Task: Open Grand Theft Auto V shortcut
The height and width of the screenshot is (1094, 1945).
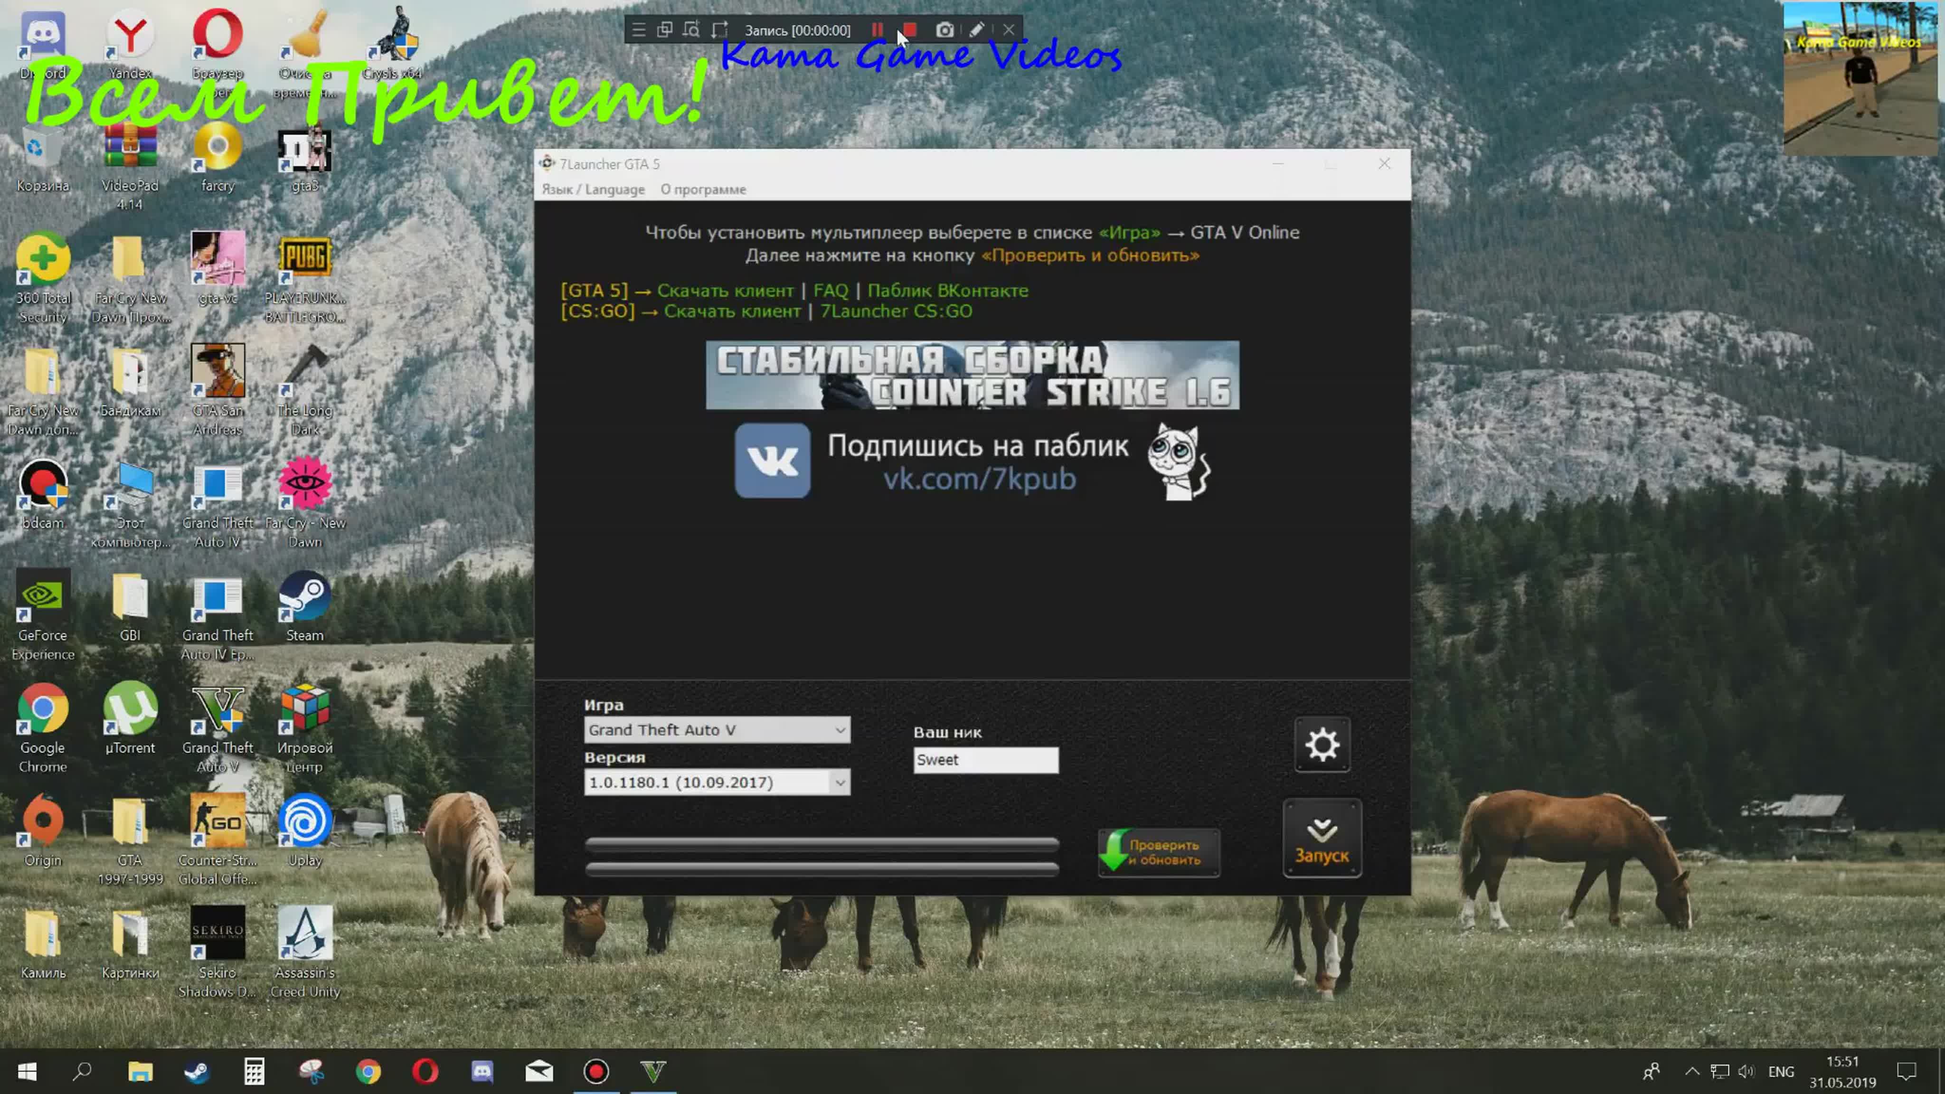Action: pos(217,729)
